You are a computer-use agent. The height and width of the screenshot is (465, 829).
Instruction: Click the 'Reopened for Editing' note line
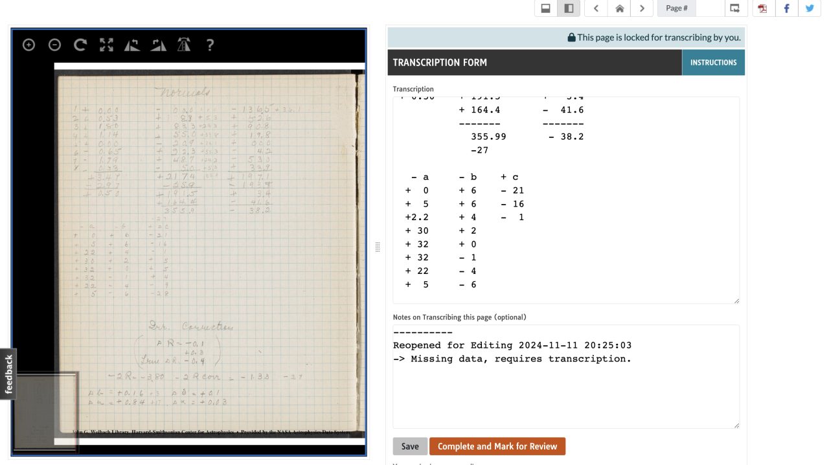512,345
